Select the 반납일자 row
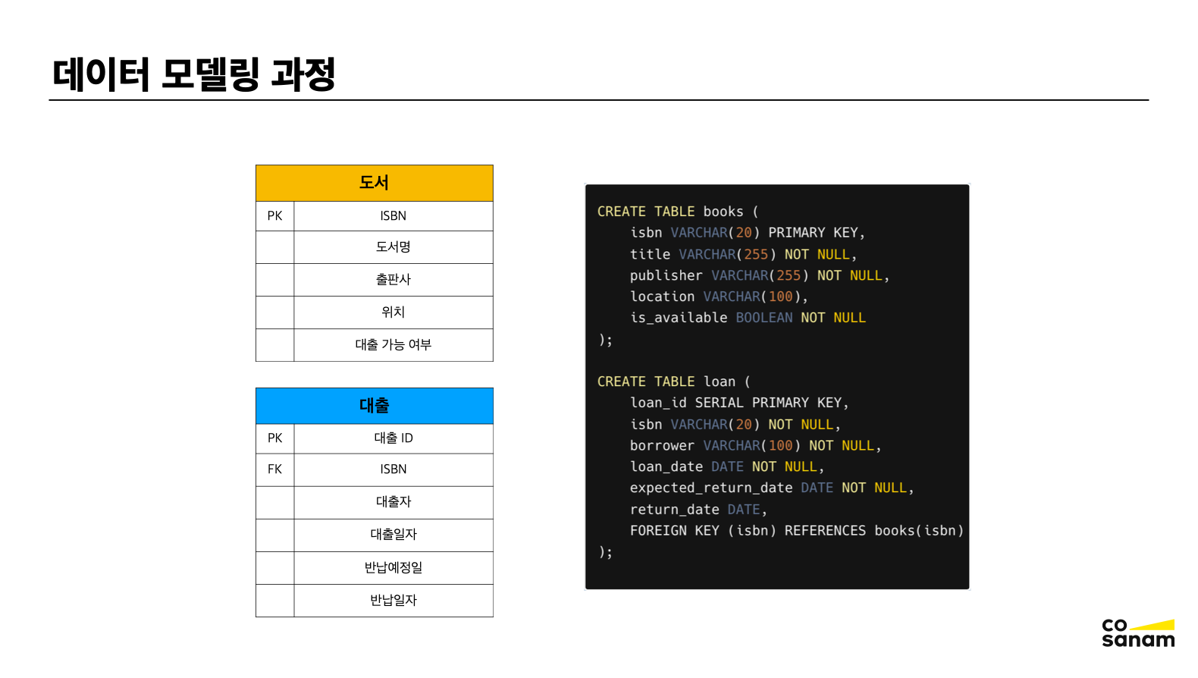Image resolution: width=1198 pixels, height=678 pixels. [393, 600]
